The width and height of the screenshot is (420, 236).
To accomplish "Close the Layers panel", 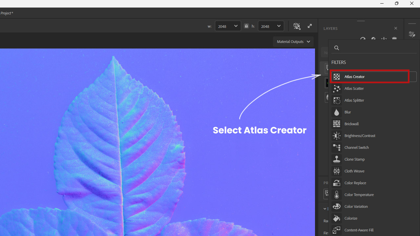I will 396,29.
